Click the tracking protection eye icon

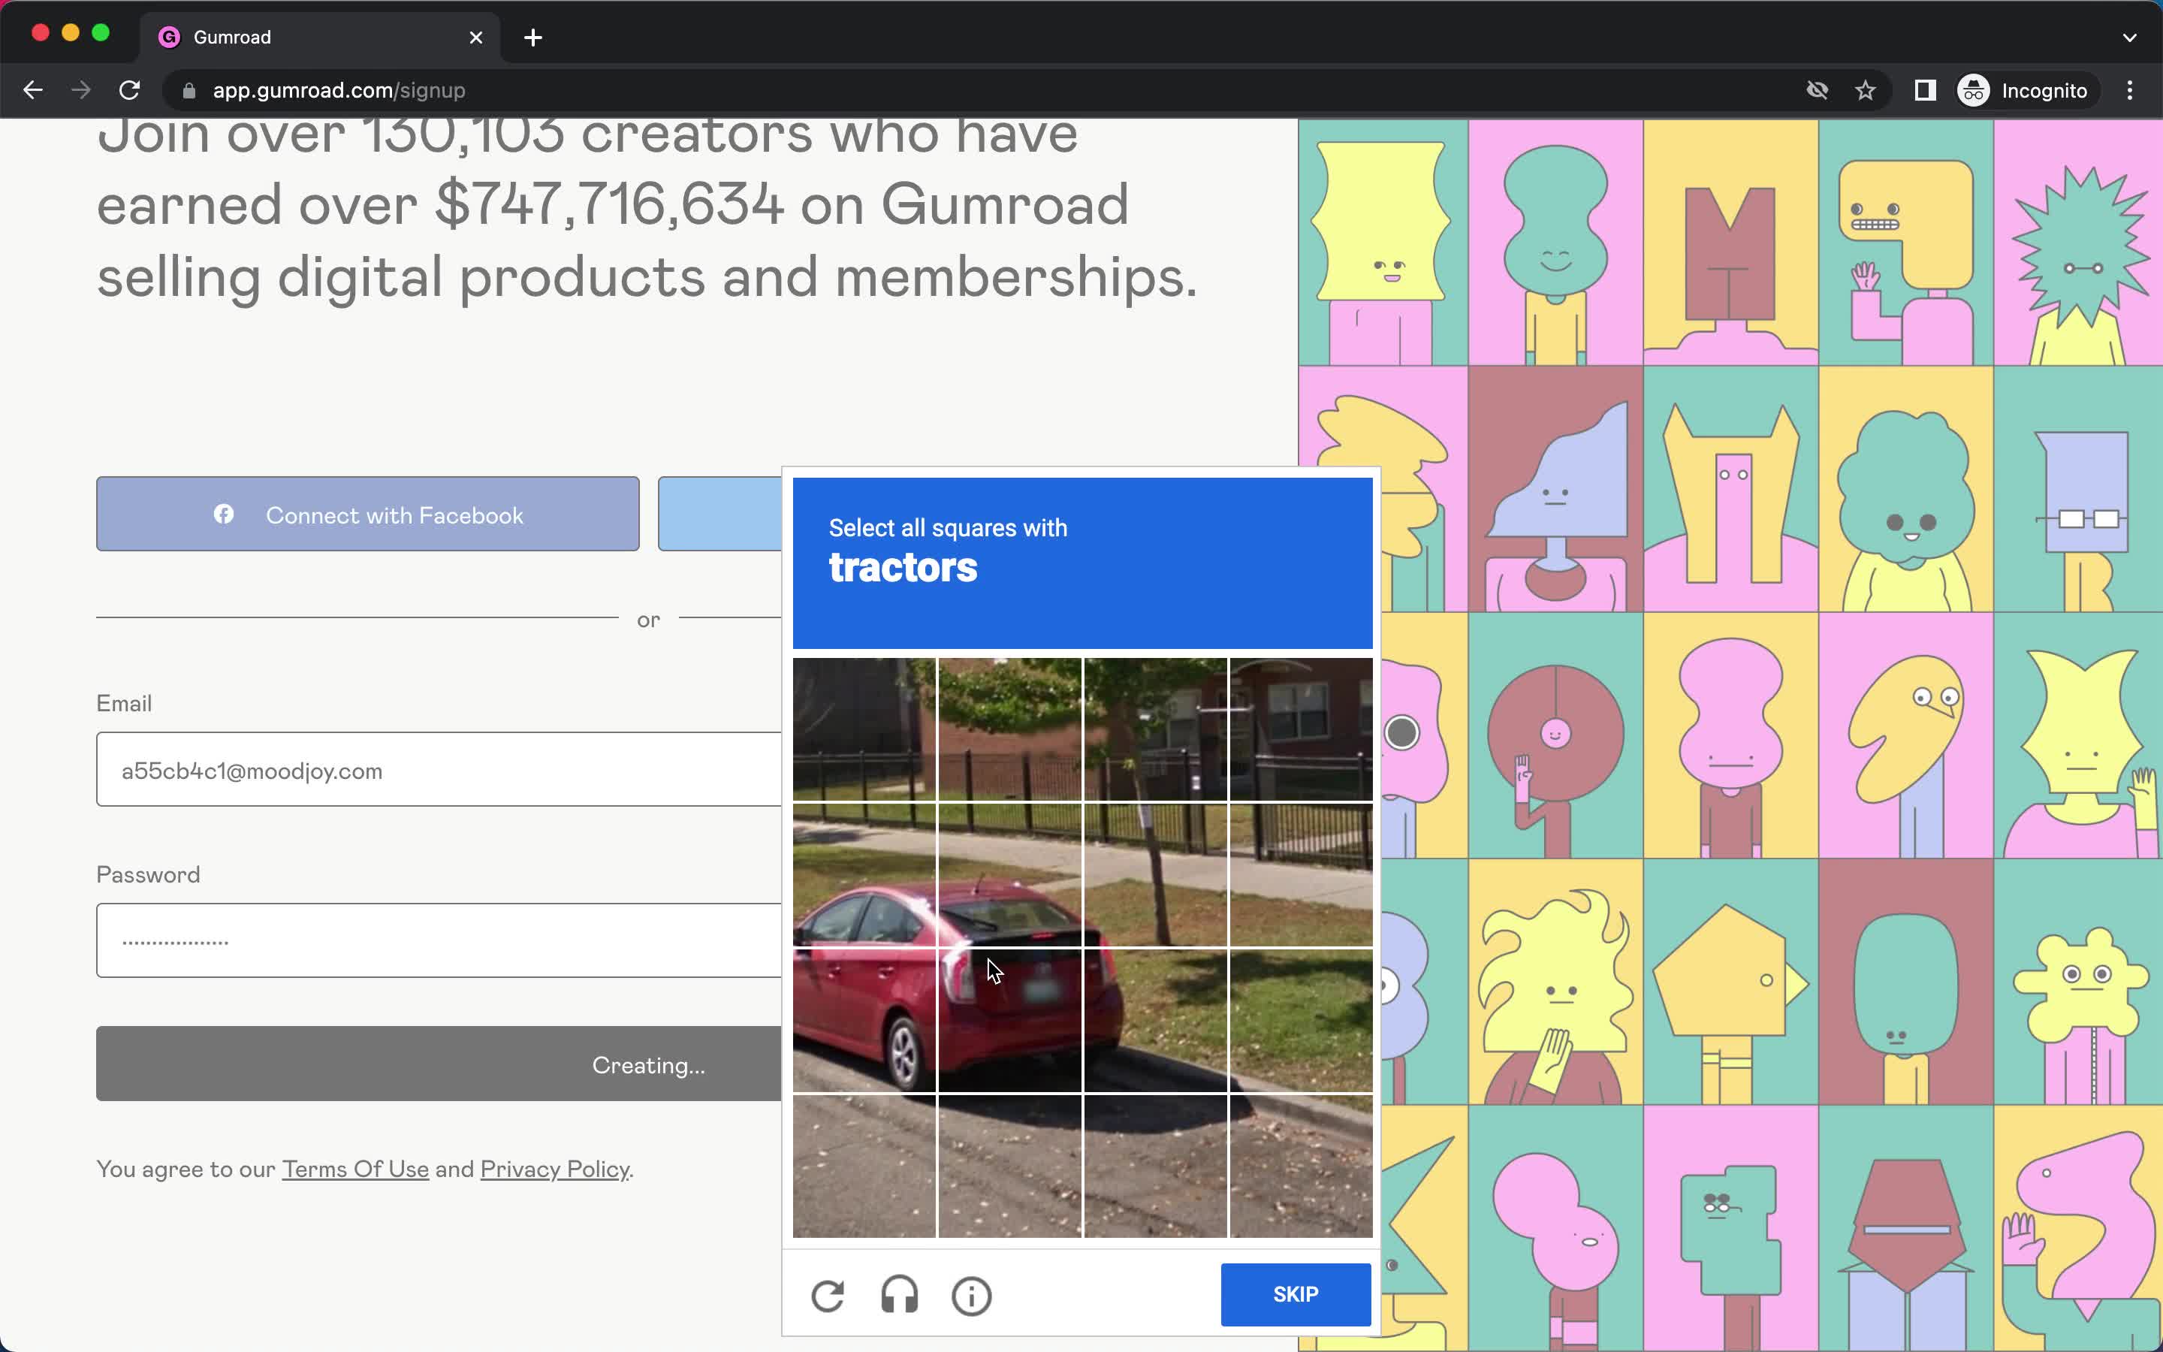1817,90
